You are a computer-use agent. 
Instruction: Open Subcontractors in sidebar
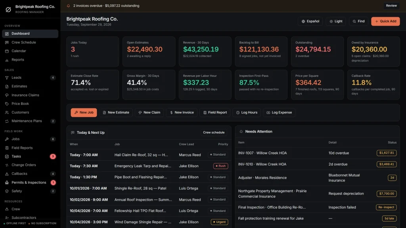click(x=30, y=218)
